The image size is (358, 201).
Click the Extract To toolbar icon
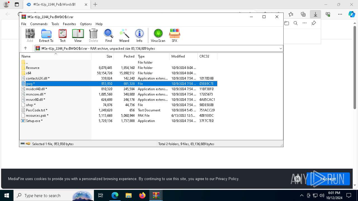(46, 35)
